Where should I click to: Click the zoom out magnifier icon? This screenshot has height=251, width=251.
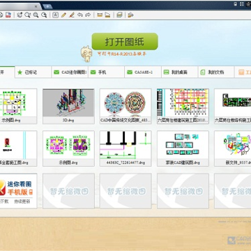pyautogui.click(x=44, y=15)
